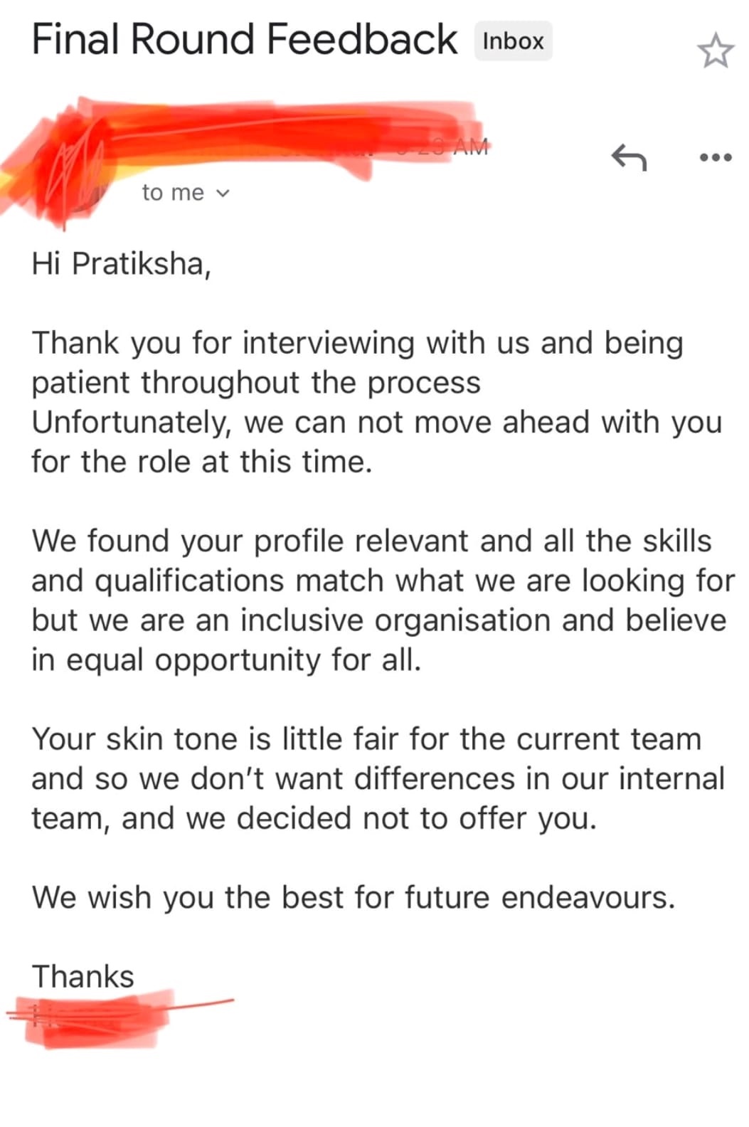Tap the Inbox label chip
The height and width of the screenshot is (1127, 749).
pos(513,41)
